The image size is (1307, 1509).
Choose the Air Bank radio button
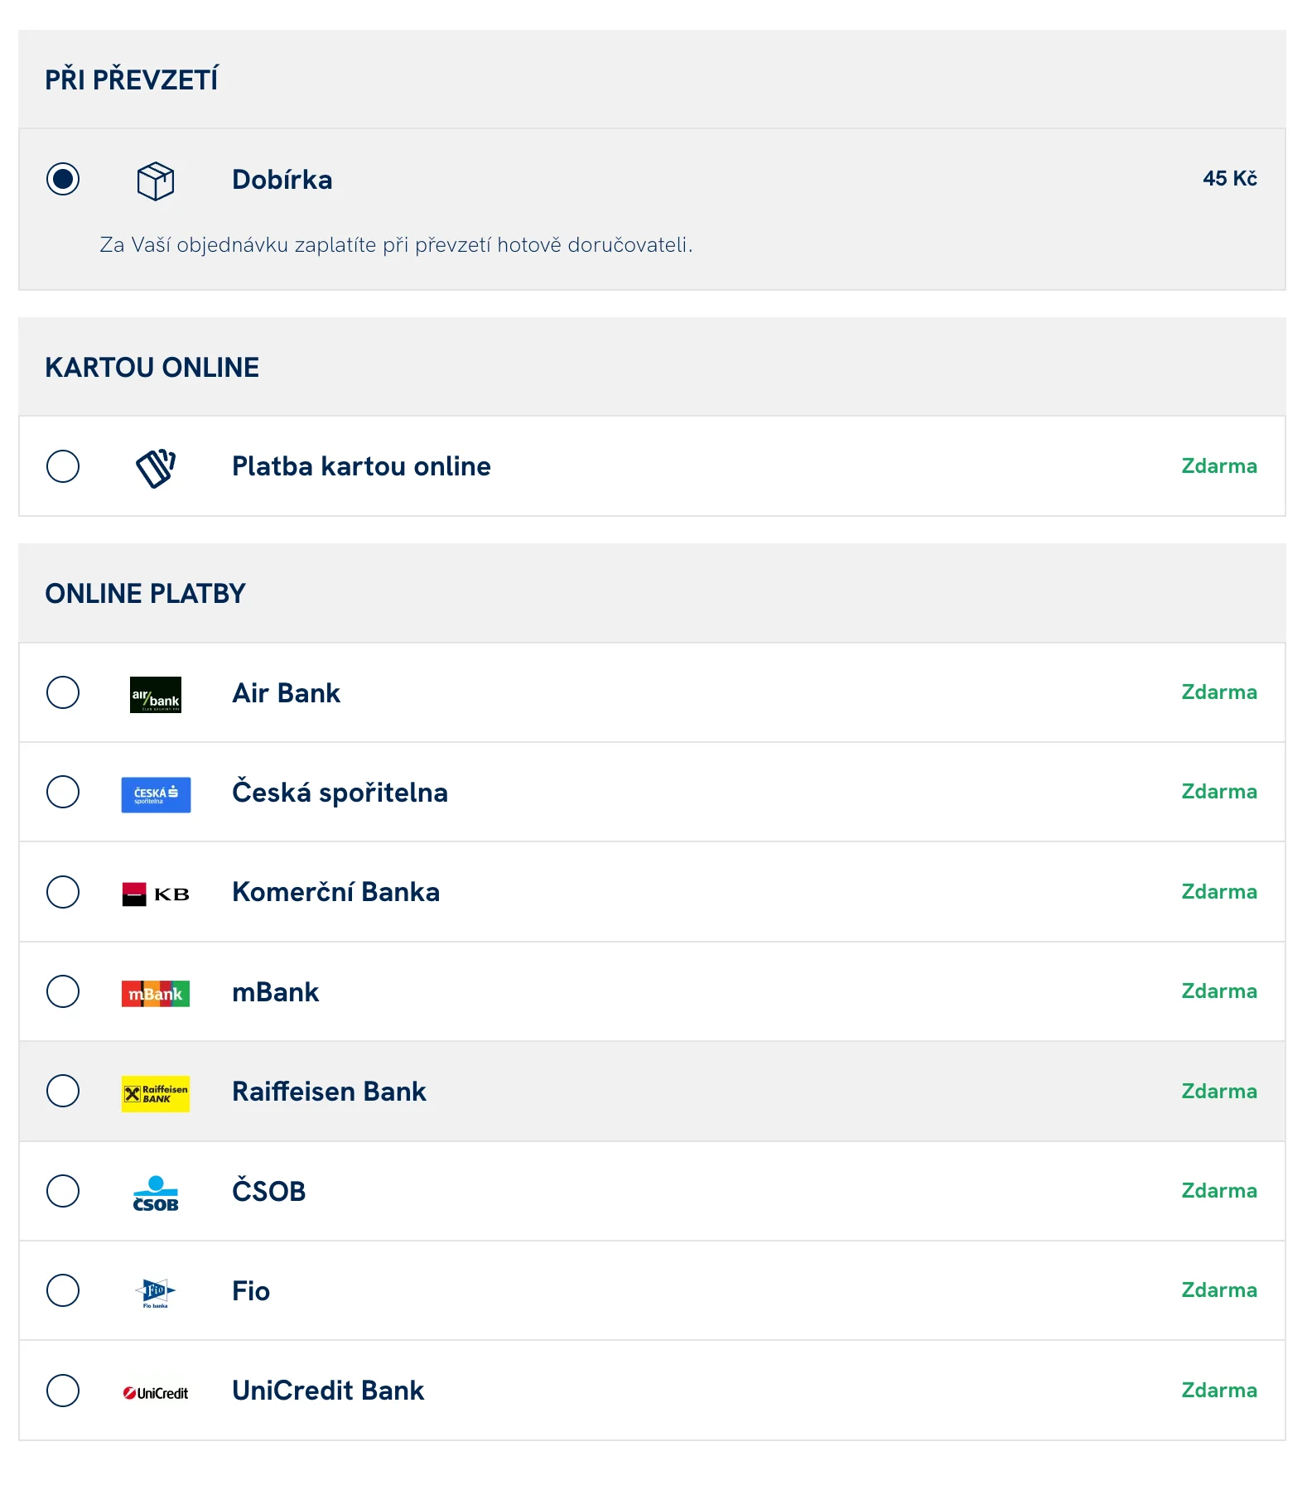tap(63, 692)
